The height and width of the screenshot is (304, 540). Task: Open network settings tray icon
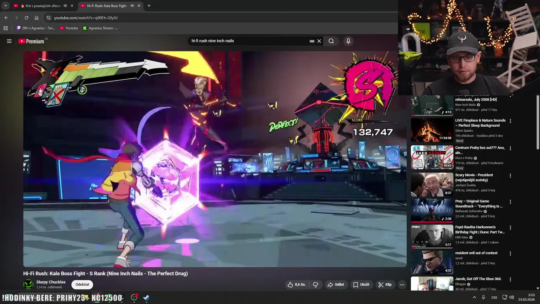tap(505, 297)
